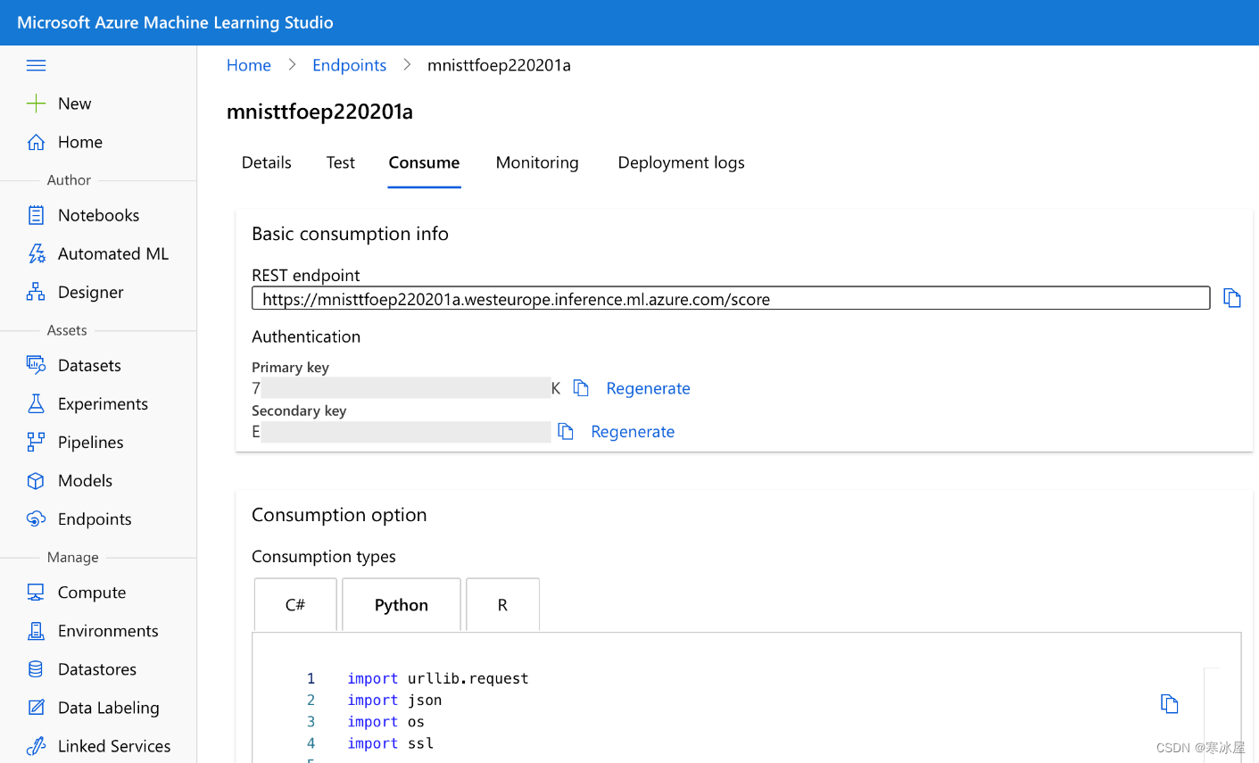Toggle the hamburger navigation menu
Image resolution: width=1259 pixels, height=763 pixels.
coord(36,65)
